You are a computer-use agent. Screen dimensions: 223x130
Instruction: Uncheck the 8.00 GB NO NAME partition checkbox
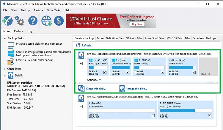pos(210,115)
